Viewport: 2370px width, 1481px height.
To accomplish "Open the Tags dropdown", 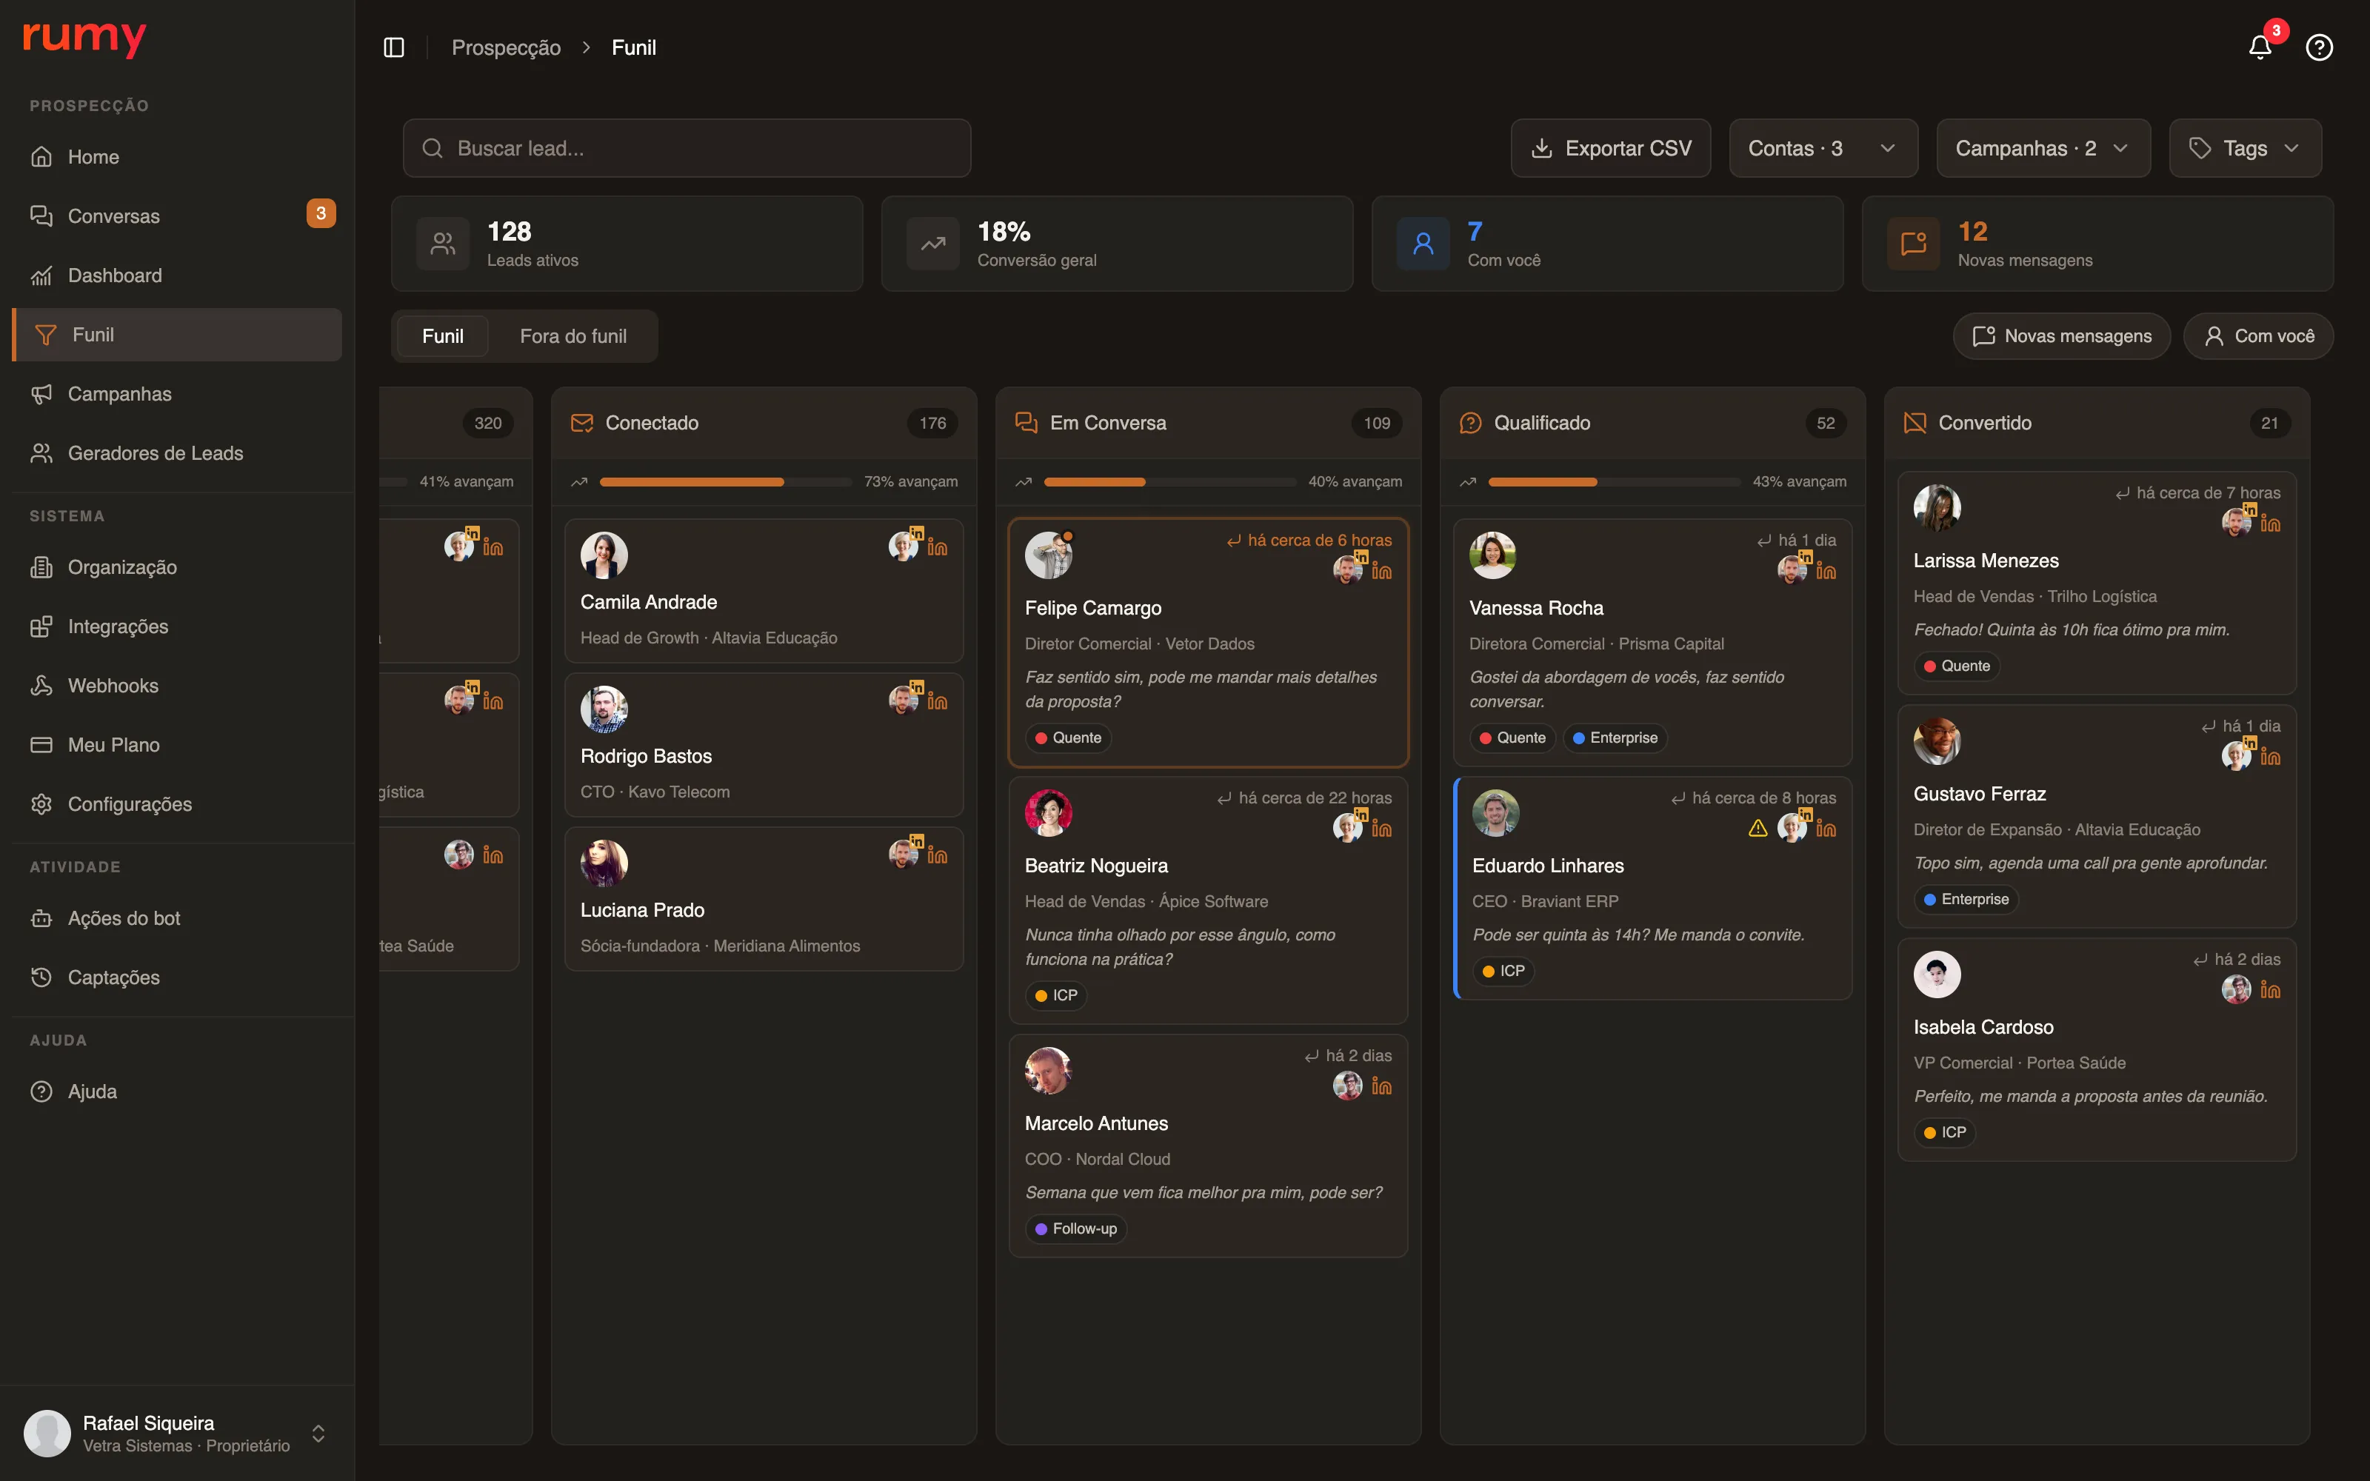I will [x=2245, y=148].
